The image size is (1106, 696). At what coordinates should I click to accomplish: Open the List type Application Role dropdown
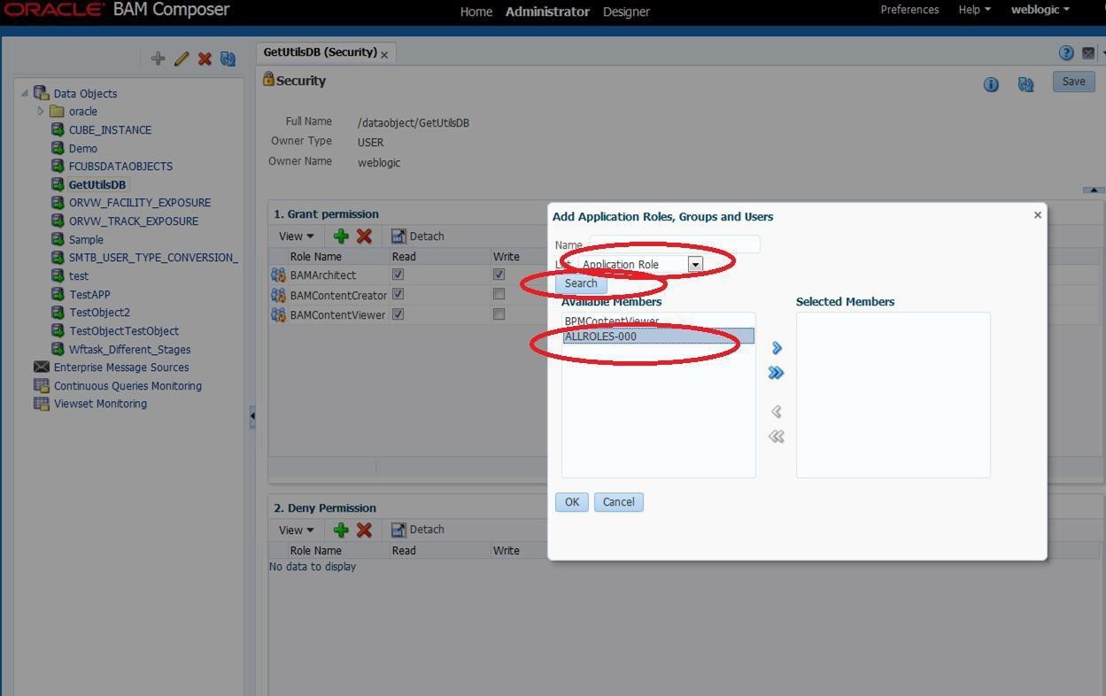click(695, 264)
